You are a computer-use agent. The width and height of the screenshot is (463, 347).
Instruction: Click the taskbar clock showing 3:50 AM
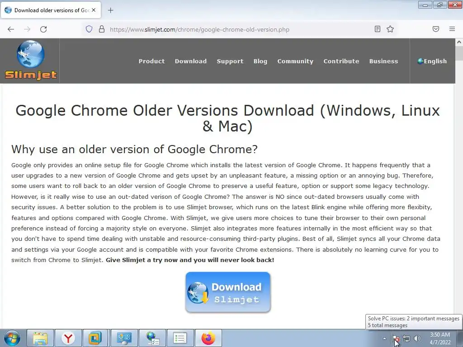(440, 338)
